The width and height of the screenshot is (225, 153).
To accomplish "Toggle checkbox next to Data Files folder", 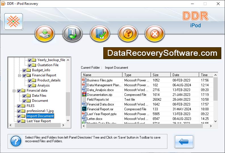I will click(x=24, y=96).
